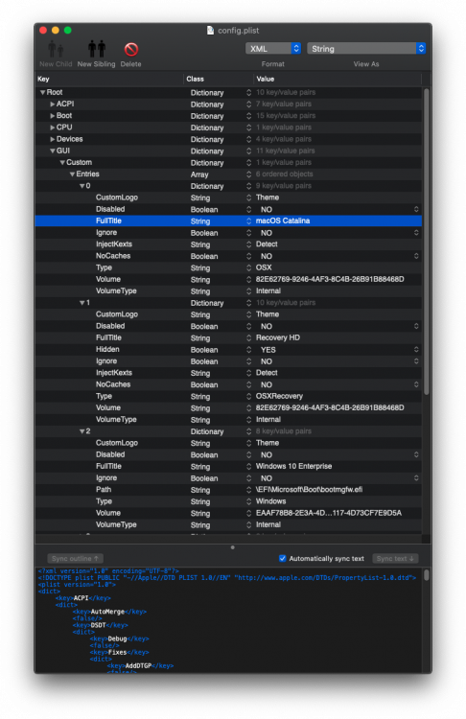The width and height of the screenshot is (466, 719).
Task: Click the green zoom window button
Action: pos(67,31)
